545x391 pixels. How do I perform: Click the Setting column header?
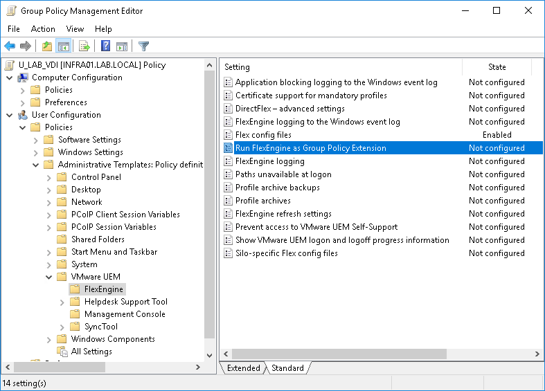[341, 67]
